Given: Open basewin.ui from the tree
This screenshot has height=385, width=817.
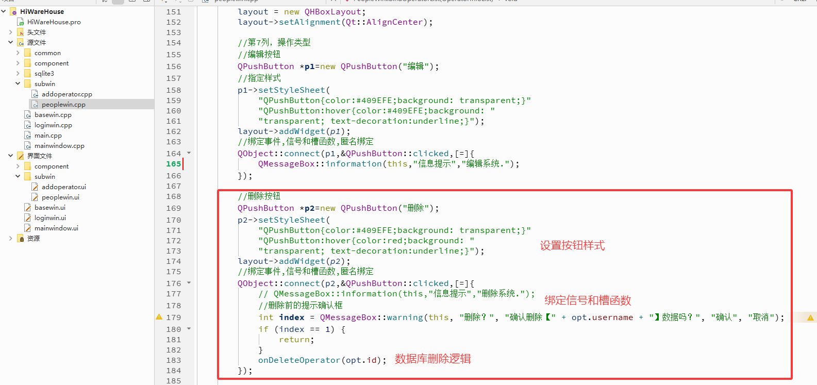Looking at the screenshot, I should point(50,207).
